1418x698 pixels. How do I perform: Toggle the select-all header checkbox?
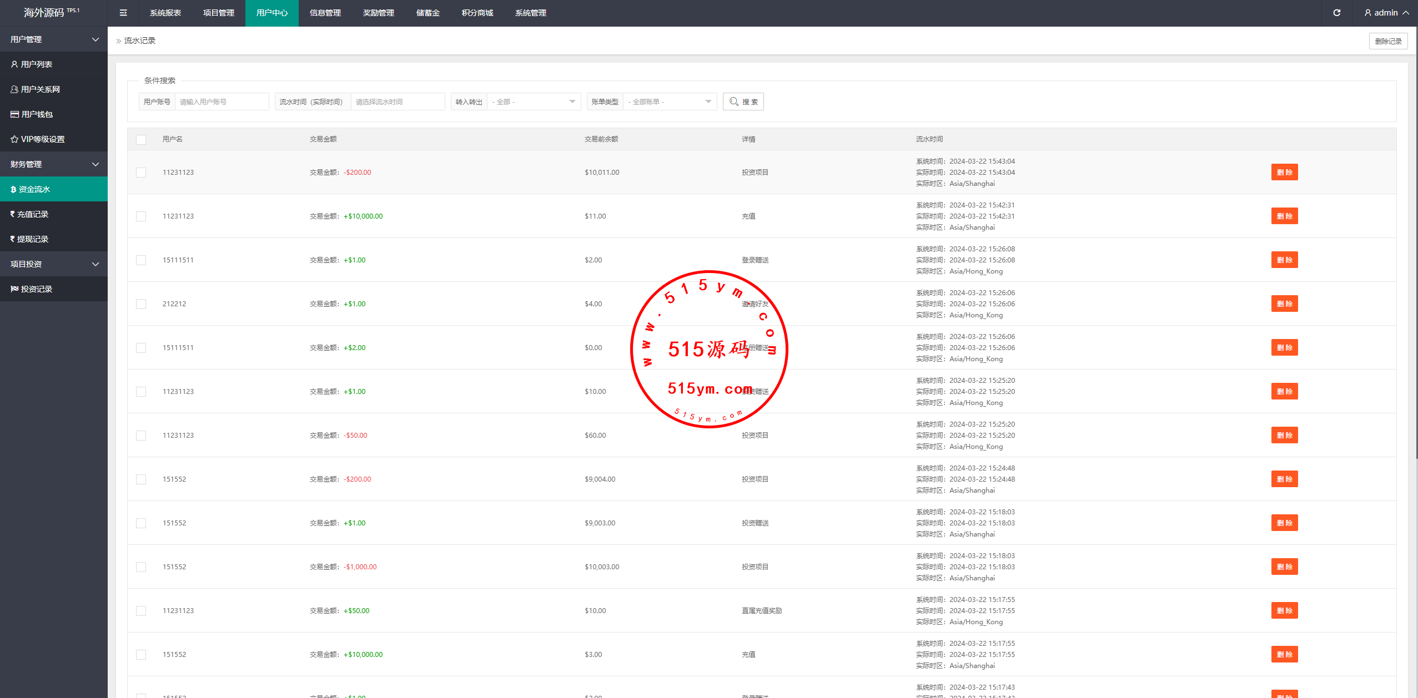[x=141, y=139]
